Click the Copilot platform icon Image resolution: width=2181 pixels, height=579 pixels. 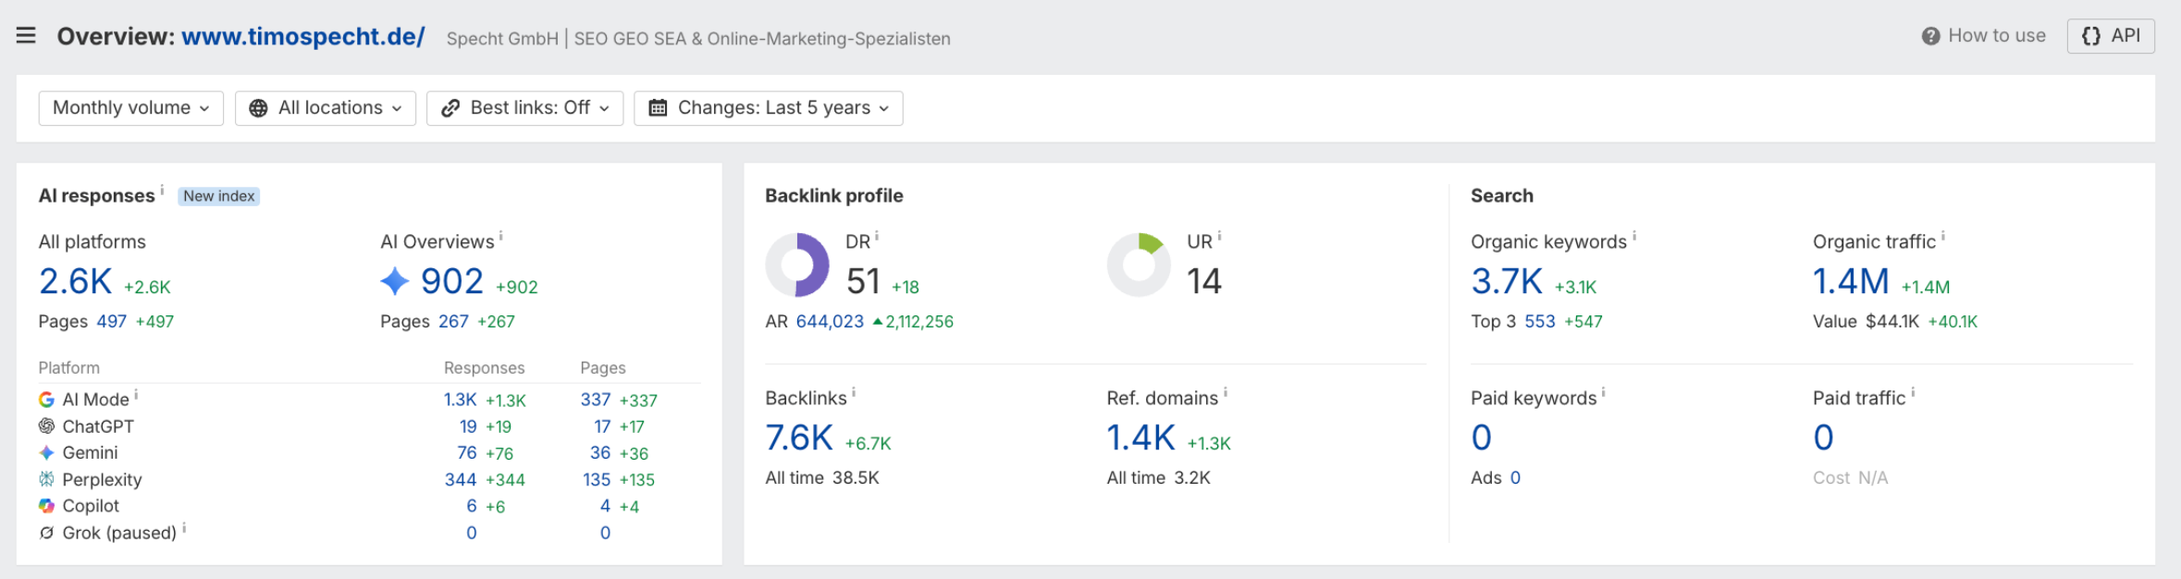[x=46, y=506]
